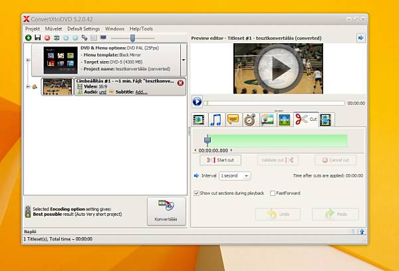The image size is (399, 271).
Task: Click the Konvertálás convert button
Action: pos(166,211)
